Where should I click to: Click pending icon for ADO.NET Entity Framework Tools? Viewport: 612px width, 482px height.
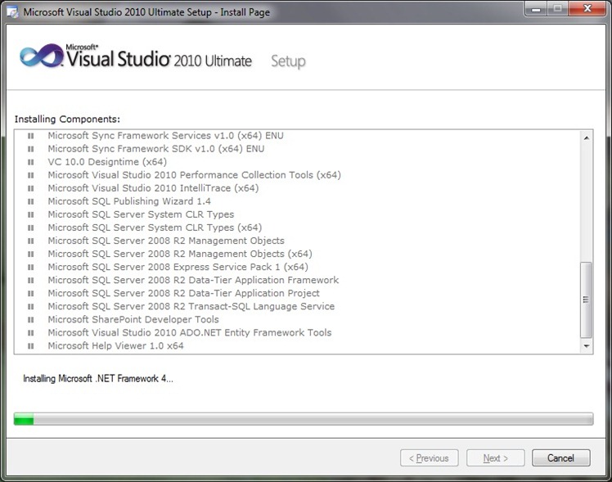tap(31, 333)
